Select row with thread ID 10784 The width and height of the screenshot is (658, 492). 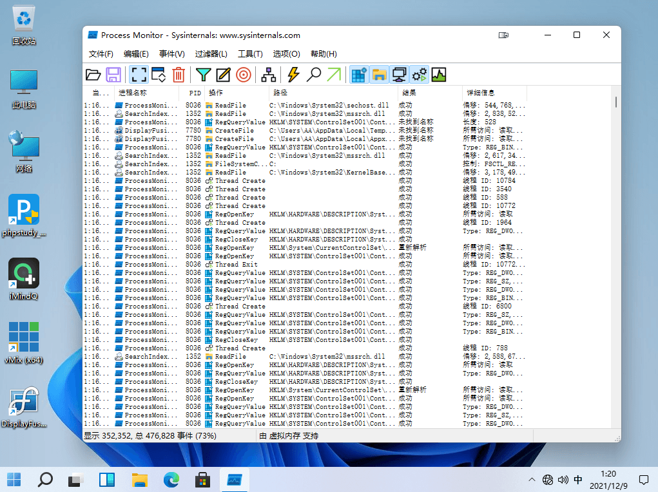(305, 181)
